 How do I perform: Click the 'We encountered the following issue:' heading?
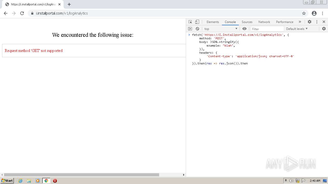93,35
